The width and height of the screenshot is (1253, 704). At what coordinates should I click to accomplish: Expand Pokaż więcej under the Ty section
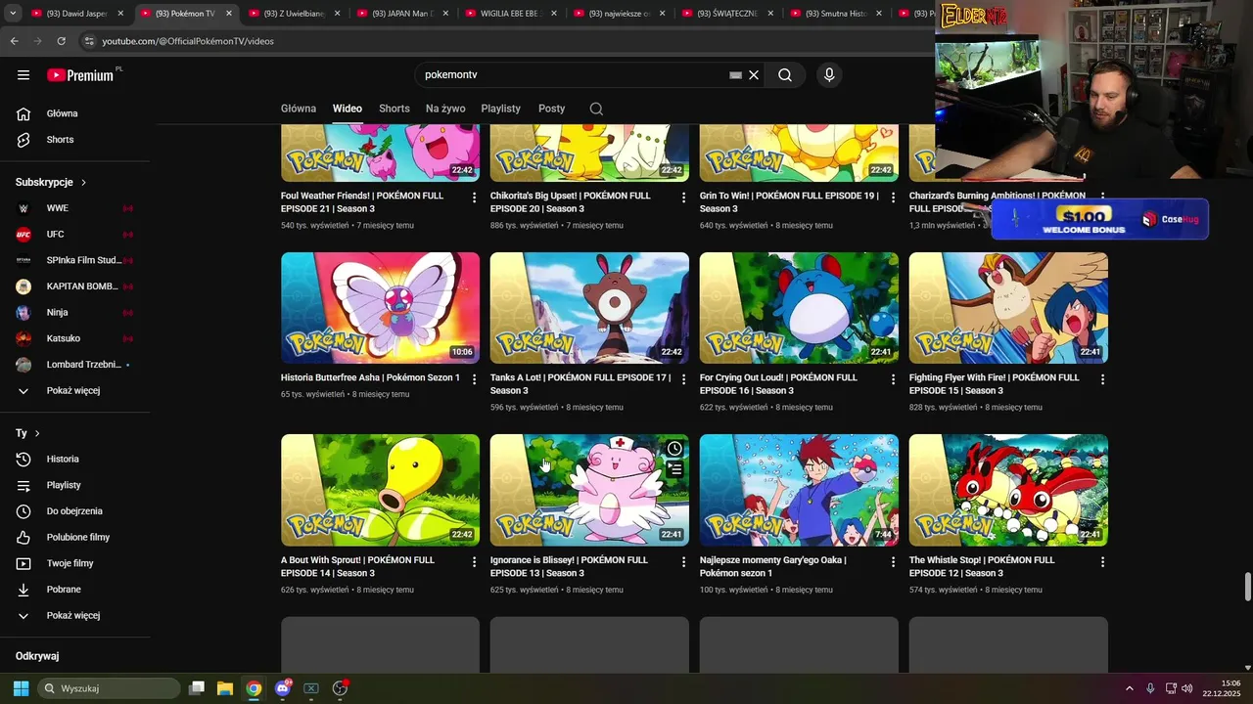pos(74,616)
